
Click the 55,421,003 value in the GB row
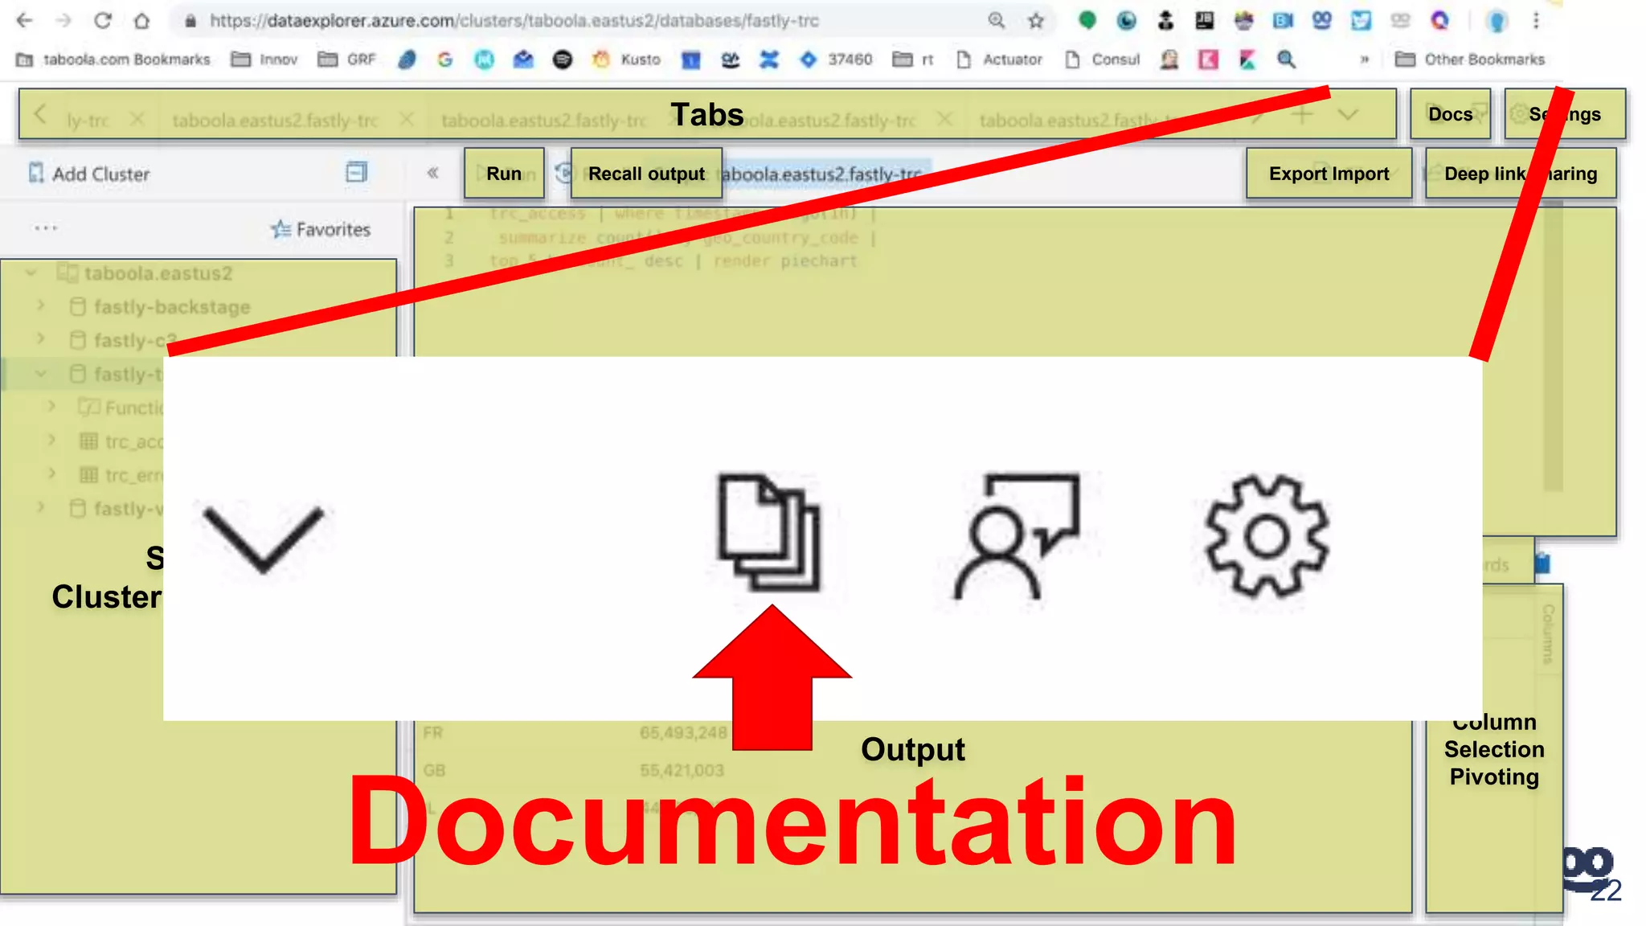(682, 771)
